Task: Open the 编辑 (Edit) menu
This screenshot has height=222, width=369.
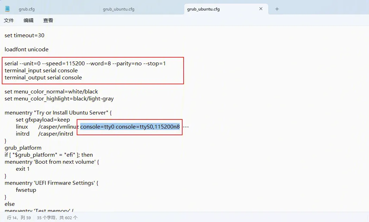Action: [x=28, y=20]
